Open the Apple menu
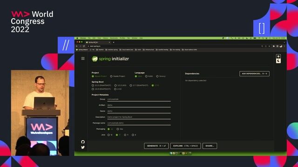This screenshot has width=298, height=167. point(77,38)
